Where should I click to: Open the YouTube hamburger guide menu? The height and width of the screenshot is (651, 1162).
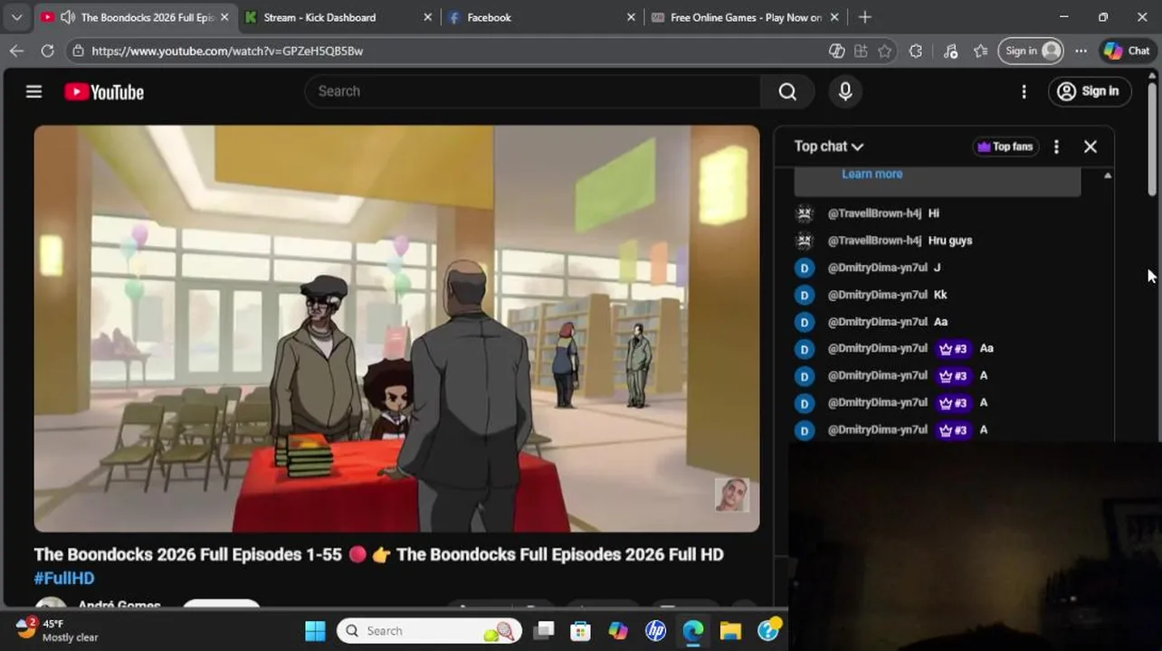[33, 91]
